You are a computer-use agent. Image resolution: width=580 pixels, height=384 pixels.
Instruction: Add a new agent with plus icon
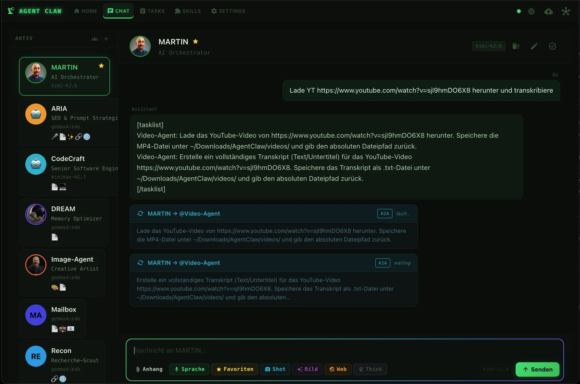coord(106,39)
